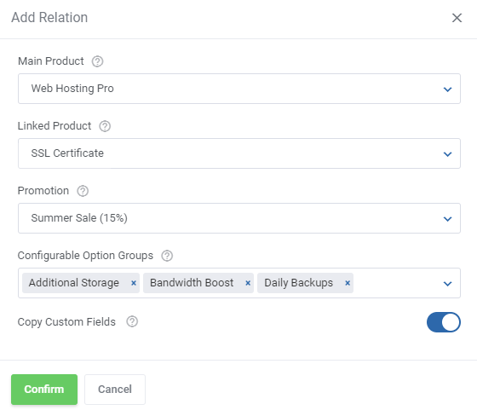Open the Promotion dropdown
Viewport: 477px width, 410px height.
point(239,218)
